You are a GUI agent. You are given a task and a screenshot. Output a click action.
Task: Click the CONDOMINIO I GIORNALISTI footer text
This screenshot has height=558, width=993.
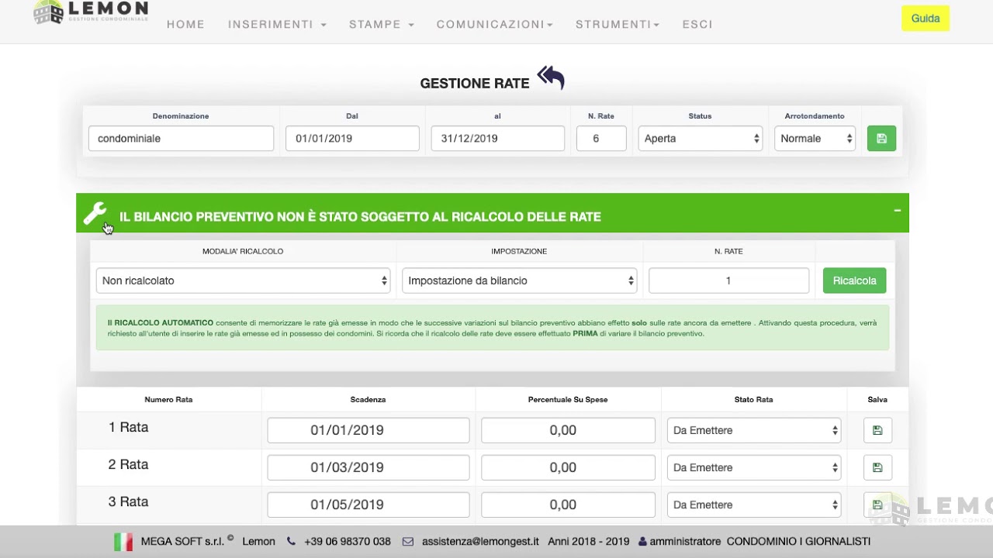(798, 542)
